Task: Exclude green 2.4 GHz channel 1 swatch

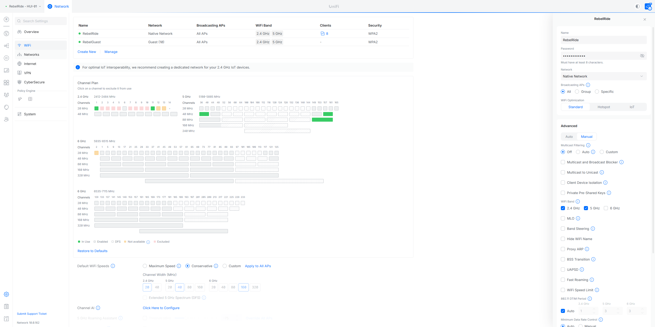Action: (x=96, y=108)
